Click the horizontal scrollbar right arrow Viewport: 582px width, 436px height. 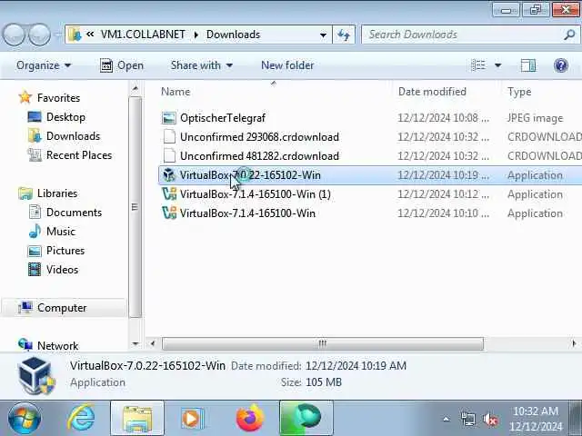574,343
